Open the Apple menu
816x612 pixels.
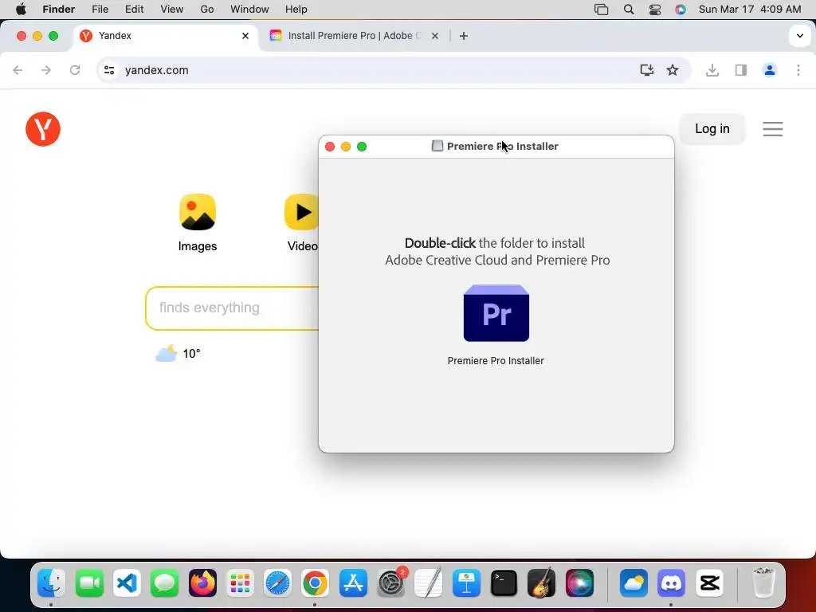[x=21, y=10]
